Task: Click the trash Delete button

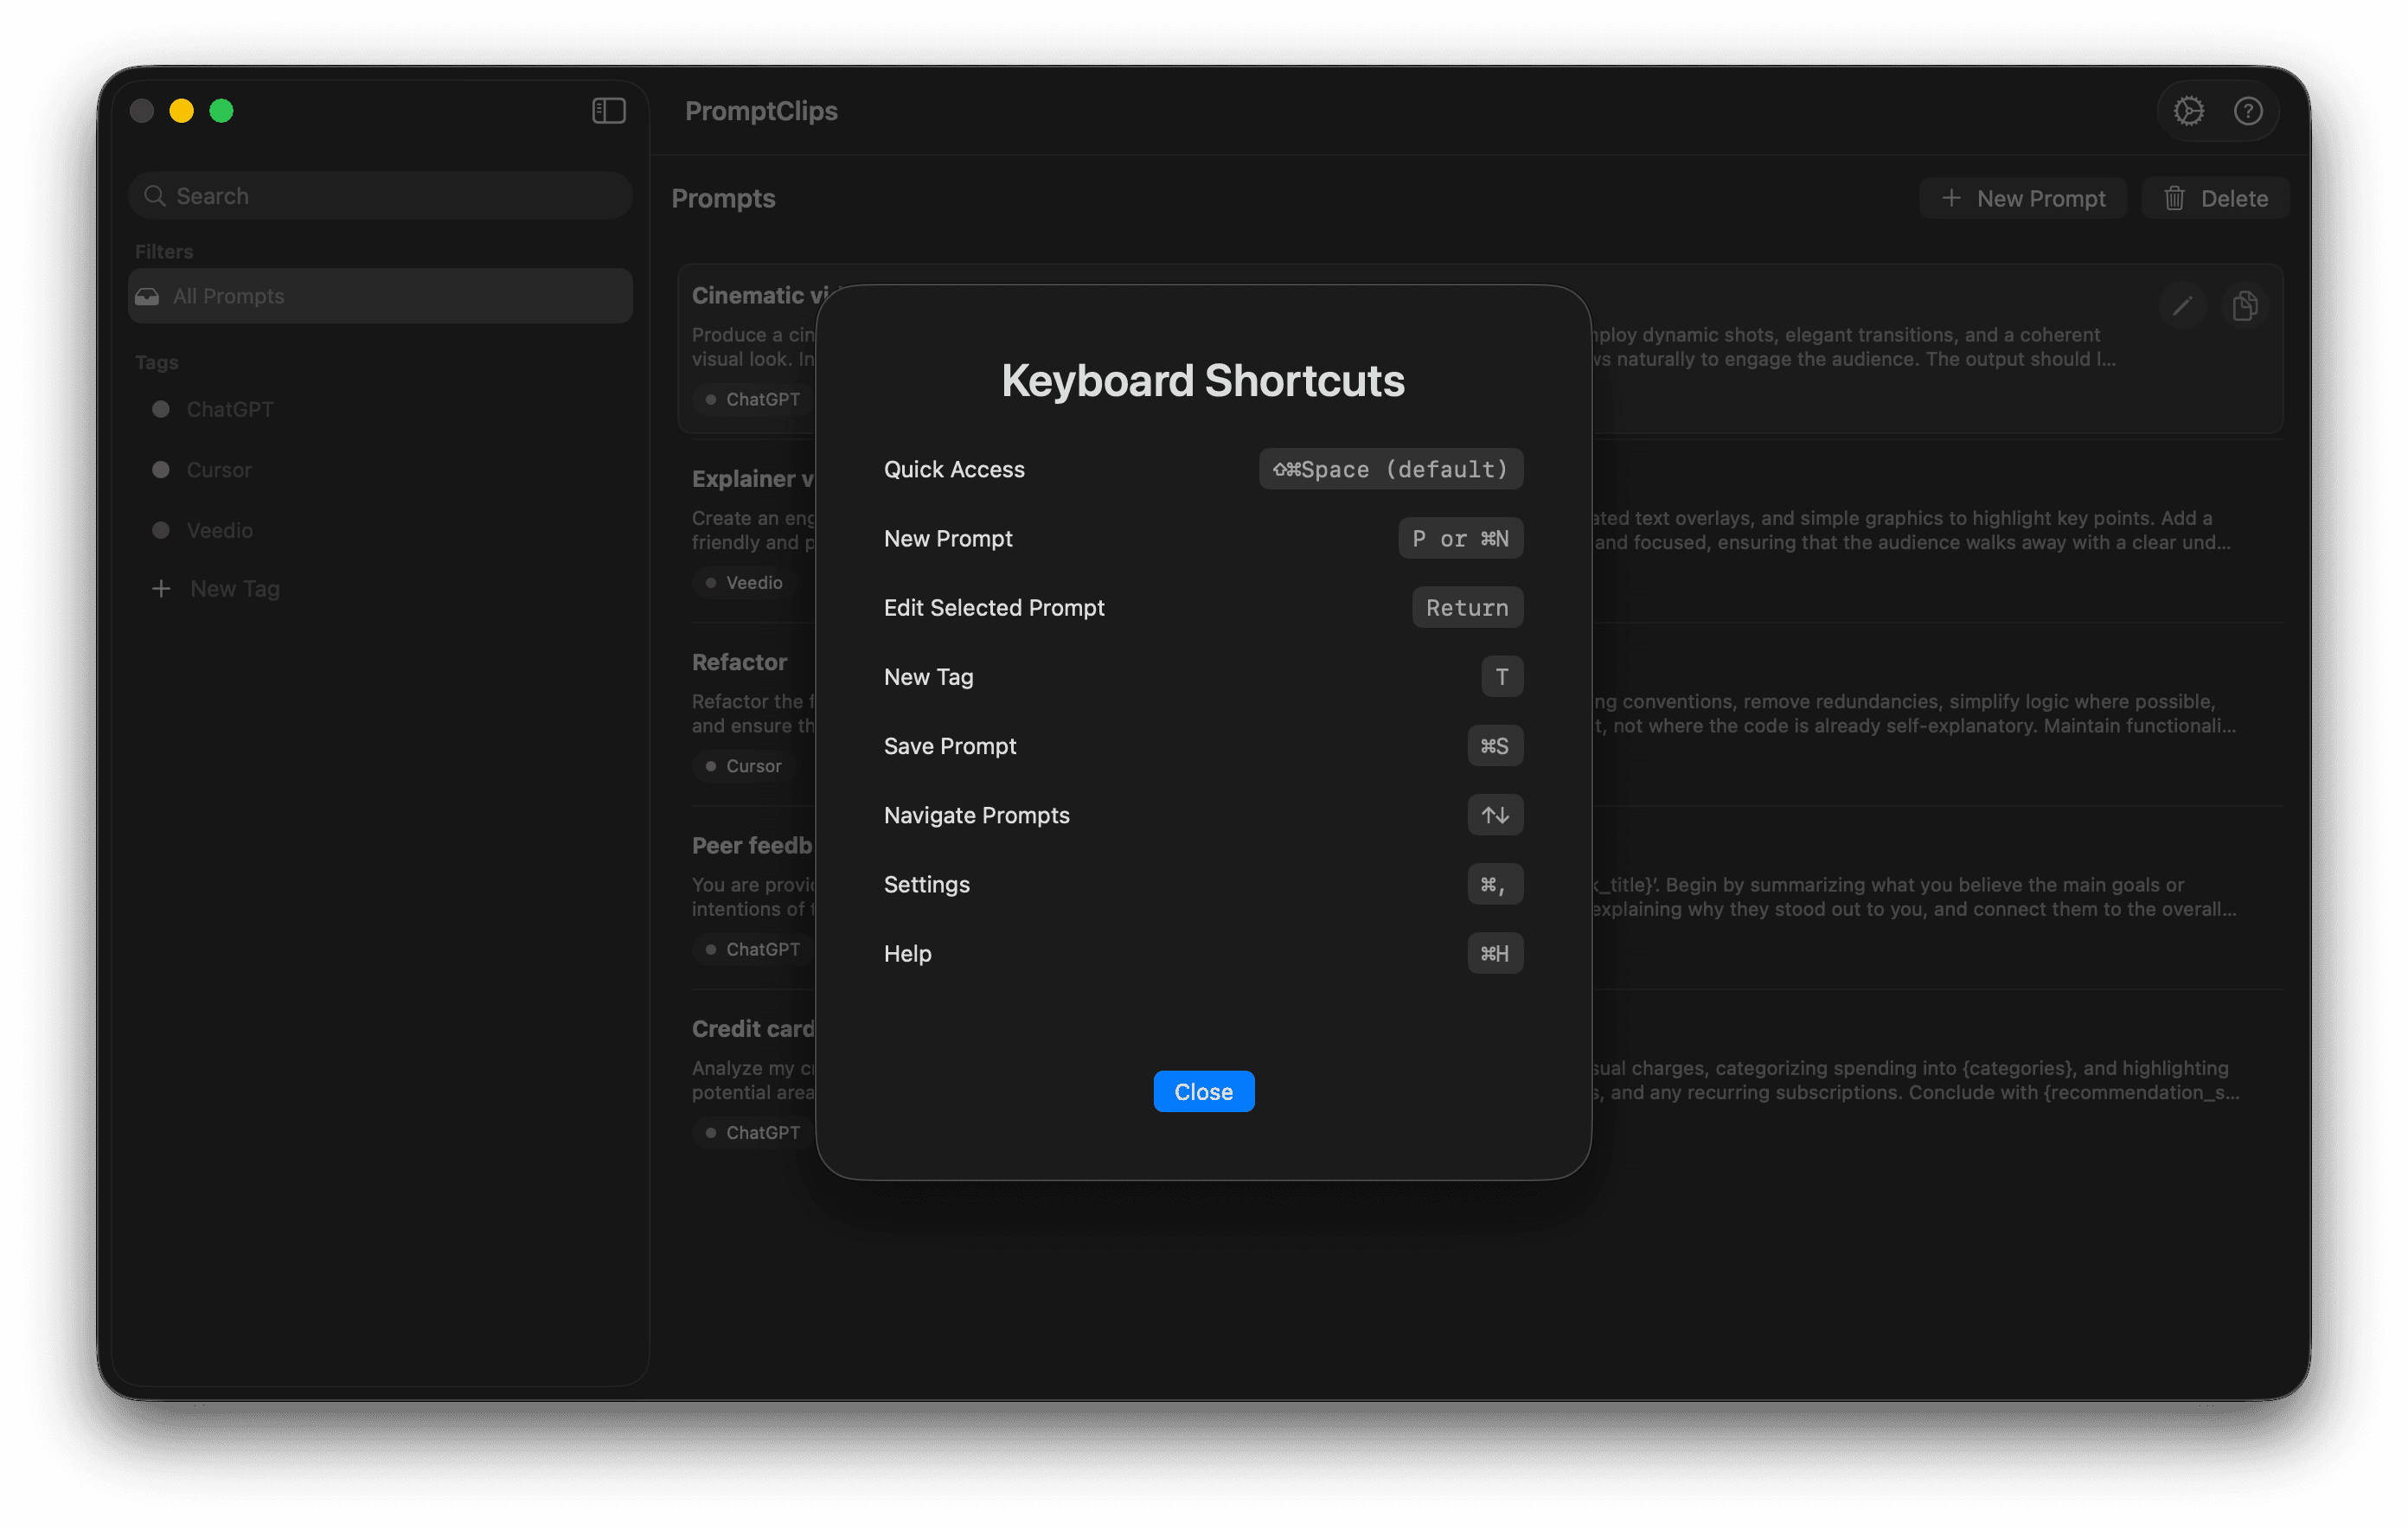Action: (2215, 199)
